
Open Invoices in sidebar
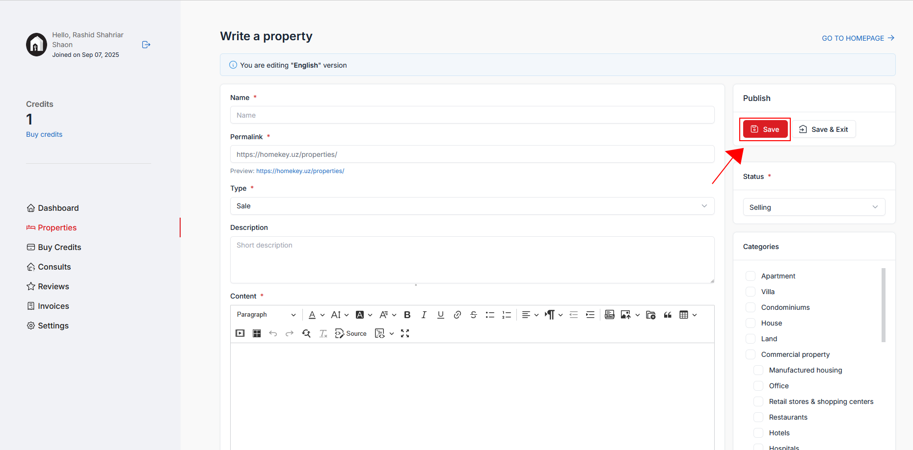click(48, 306)
